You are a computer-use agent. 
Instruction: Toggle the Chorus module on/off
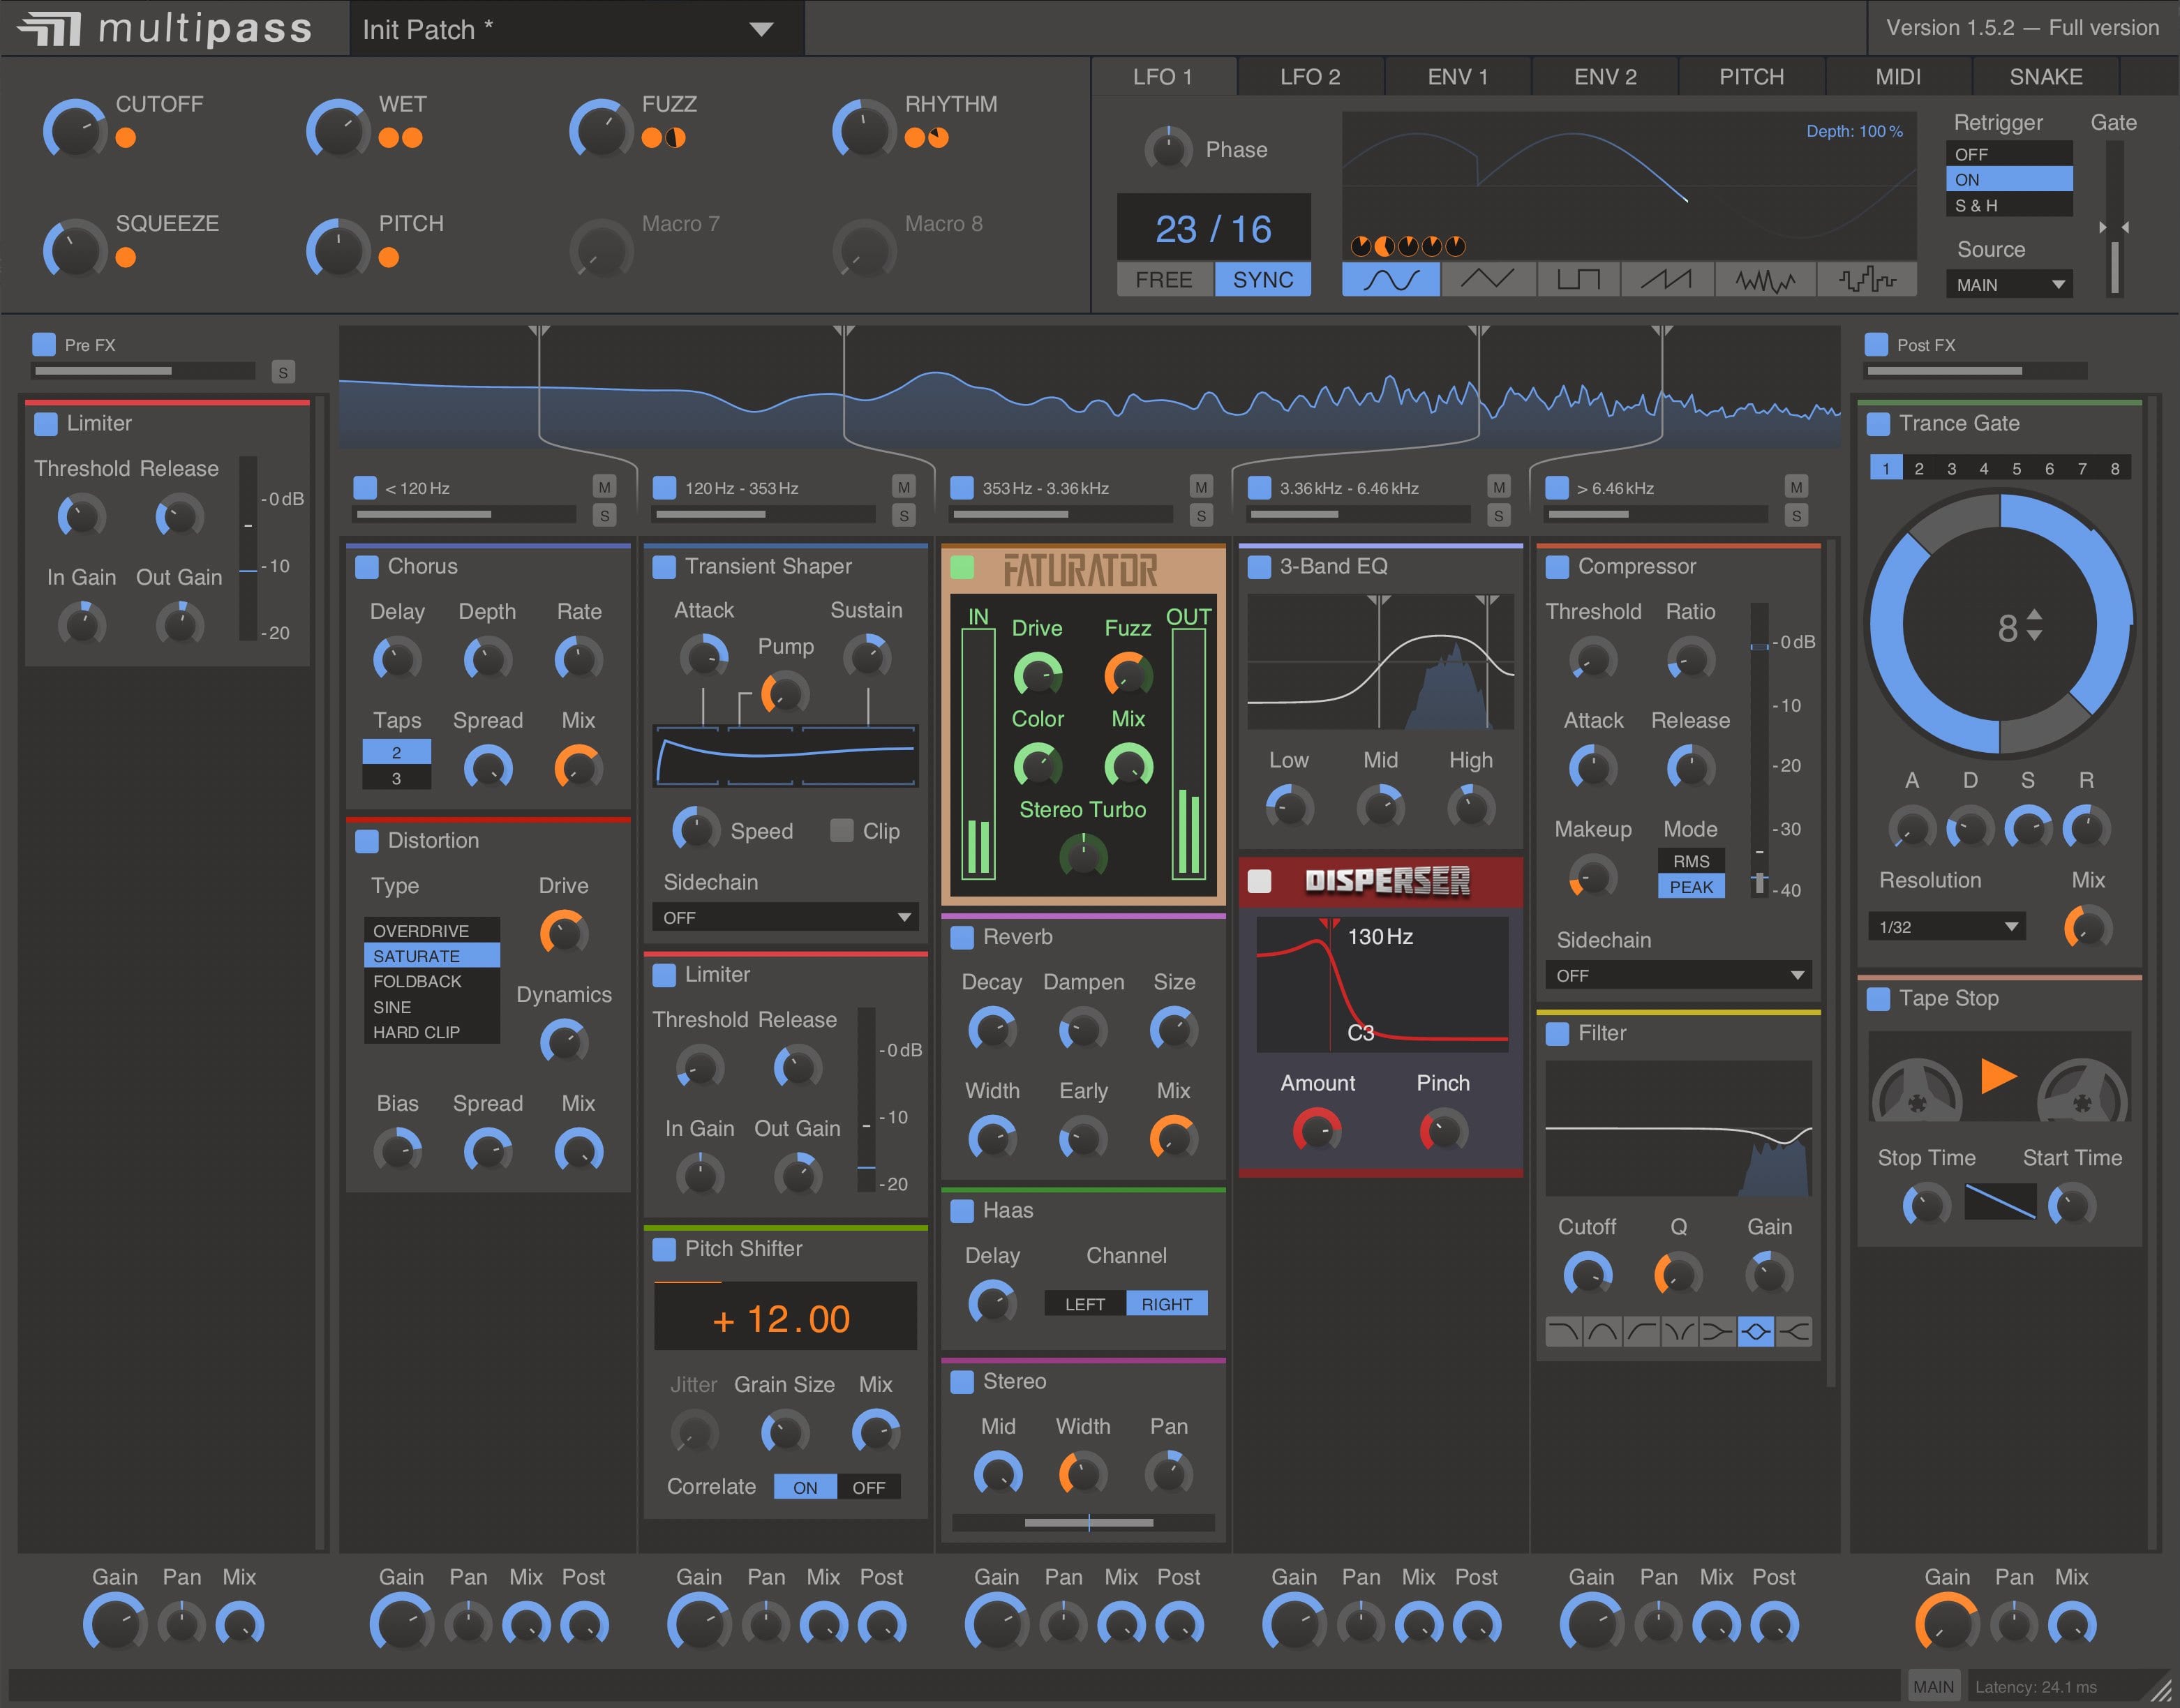click(x=367, y=566)
